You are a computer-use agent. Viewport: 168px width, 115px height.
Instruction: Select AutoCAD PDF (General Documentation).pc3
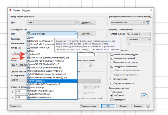[x=52, y=58]
